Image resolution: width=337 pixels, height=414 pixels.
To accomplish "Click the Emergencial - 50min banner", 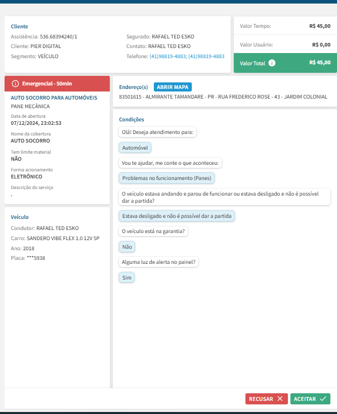I will (57, 84).
